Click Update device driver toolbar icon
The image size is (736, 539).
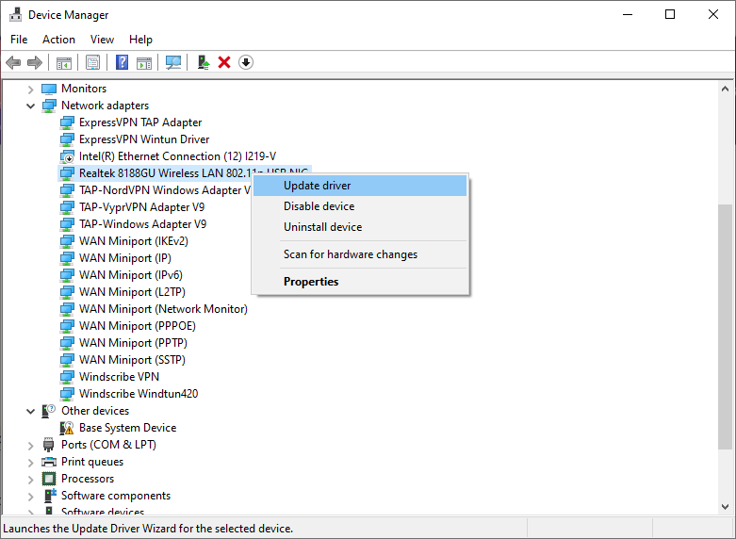point(204,62)
